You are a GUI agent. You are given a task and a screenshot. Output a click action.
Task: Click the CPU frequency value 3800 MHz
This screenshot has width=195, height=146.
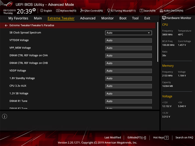click(167, 35)
